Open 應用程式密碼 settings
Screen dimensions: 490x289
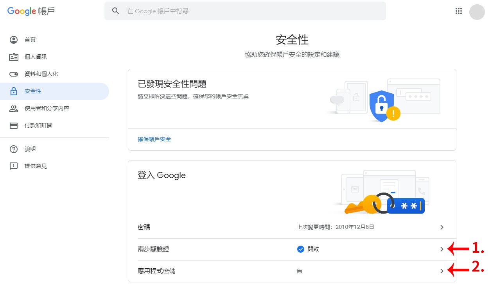coord(292,271)
